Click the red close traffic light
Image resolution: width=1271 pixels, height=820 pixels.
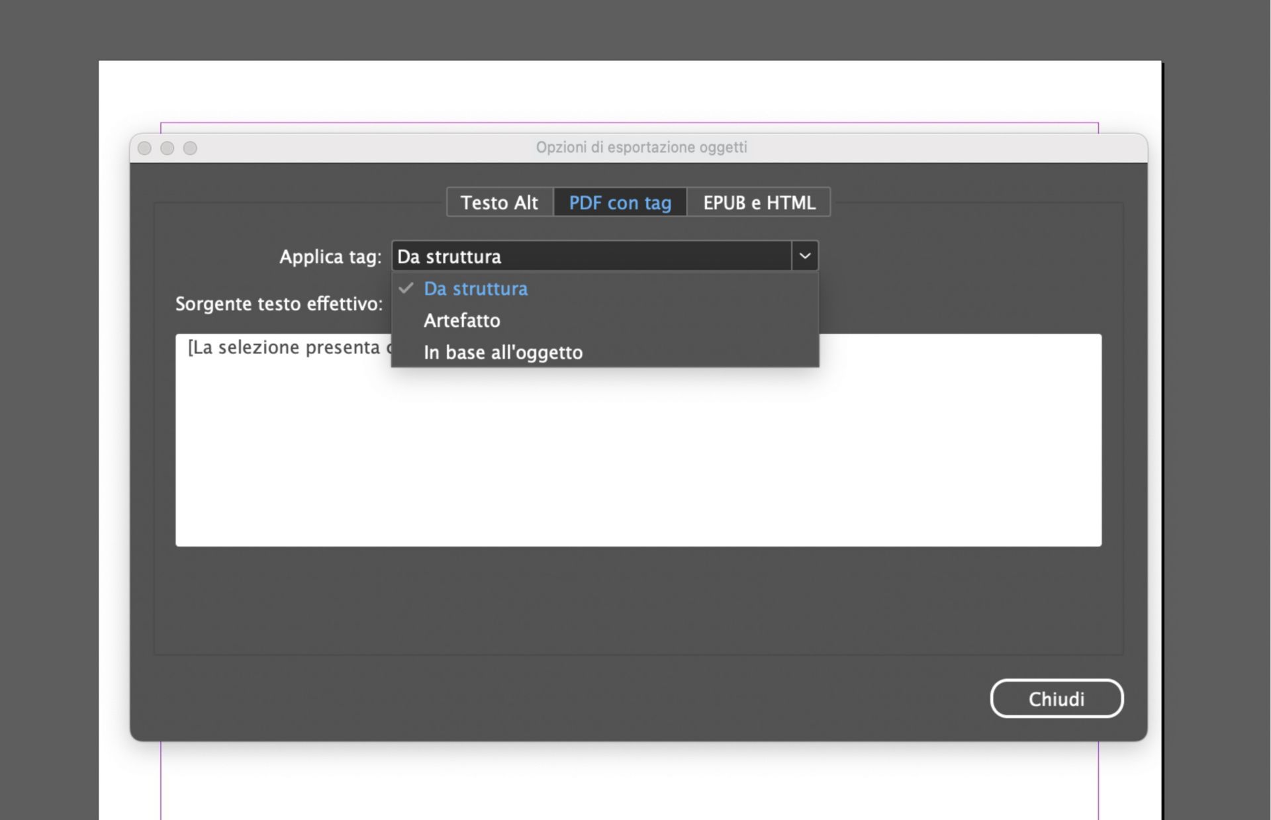click(144, 148)
